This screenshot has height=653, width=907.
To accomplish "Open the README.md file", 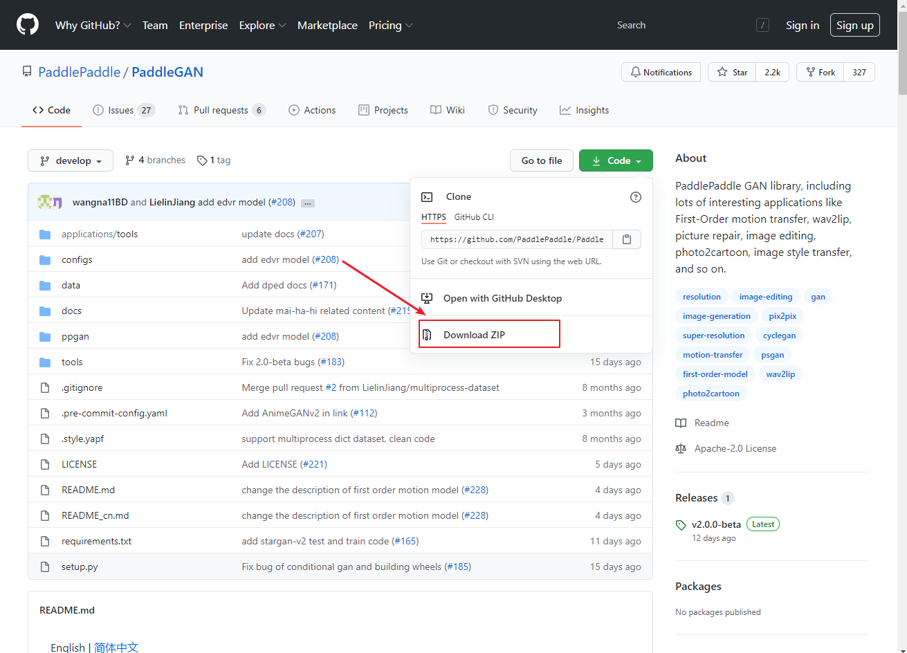I will 88,490.
